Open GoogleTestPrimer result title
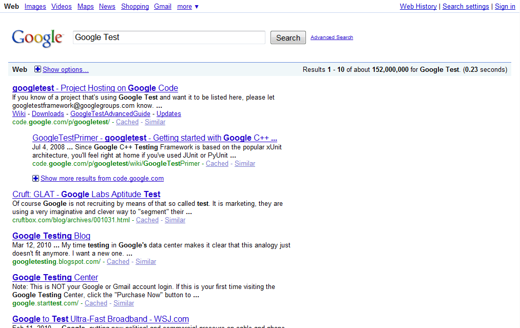The height and width of the screenshot is (328, 520). coord(155,138)
